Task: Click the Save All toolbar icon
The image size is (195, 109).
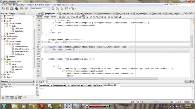Action: [x=16, y=9]
